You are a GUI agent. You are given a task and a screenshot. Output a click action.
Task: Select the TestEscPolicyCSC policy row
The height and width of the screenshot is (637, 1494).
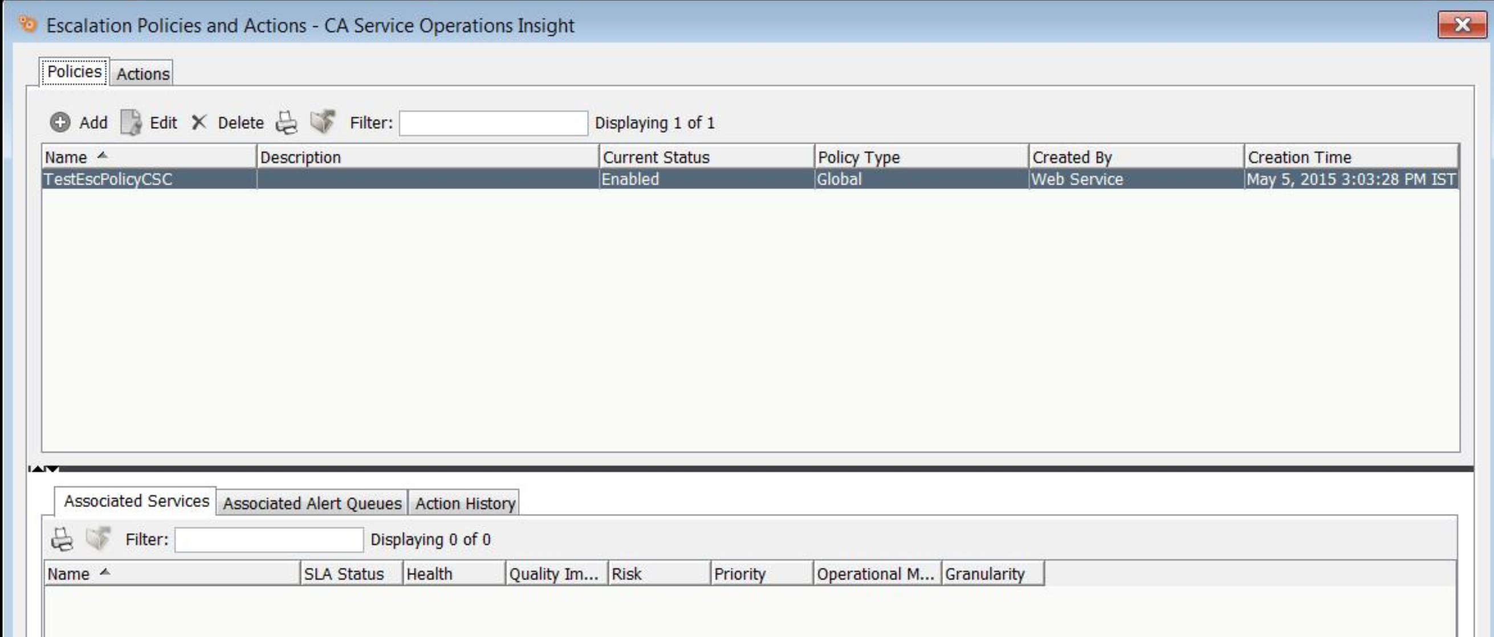pyautogui.click(x=108, y=179)
